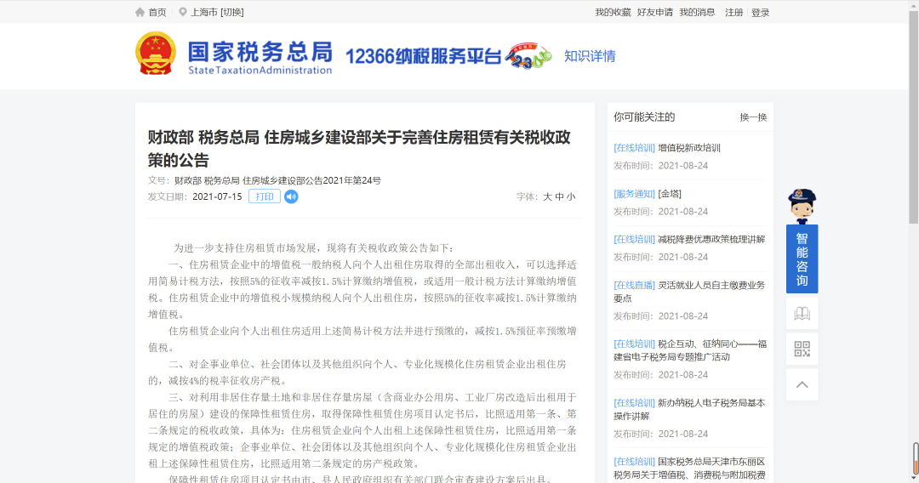The width and height of the screenshot is (919, 483).
Task: Click the 登录 link
Action: [760, 12]
